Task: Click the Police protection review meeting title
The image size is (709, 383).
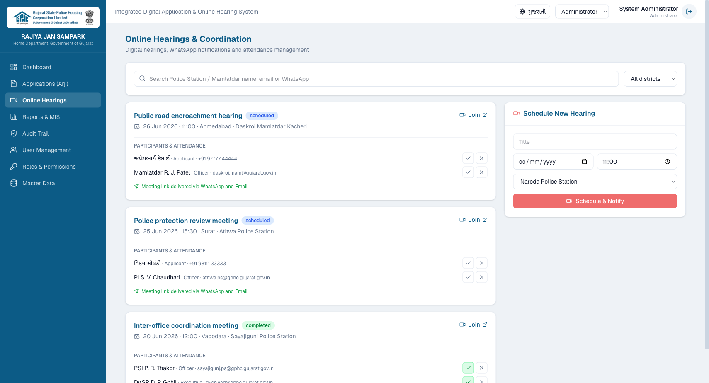Action: [186, 221]
